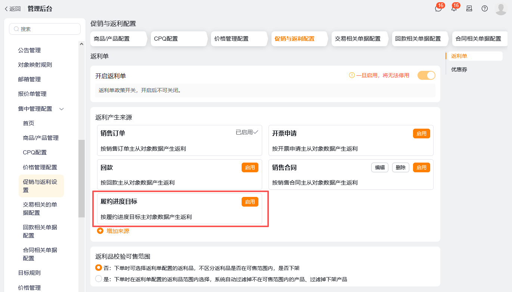Select radio option 是 for 返利品校验
This screenshot has width=512, height=292.
tap(99, 279)
